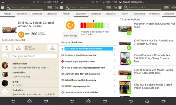The width and height of the screenshot is (176, 105).
Task: Expand 'Multiple sugar ingredients listed' chevron
Action: click(x=115, y=61)
